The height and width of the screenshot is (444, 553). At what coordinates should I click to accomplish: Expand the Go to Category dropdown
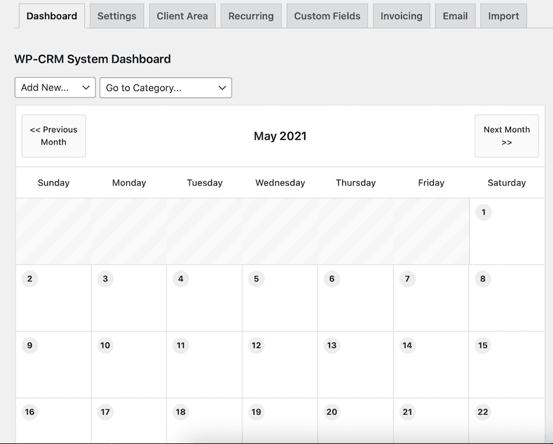click(165, 88)
